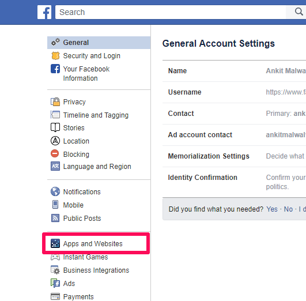Image resolution: width=306 pixels, height=301 pixels.
Task: Click Instant Games controller icon
Action: [x=55, y=257]
